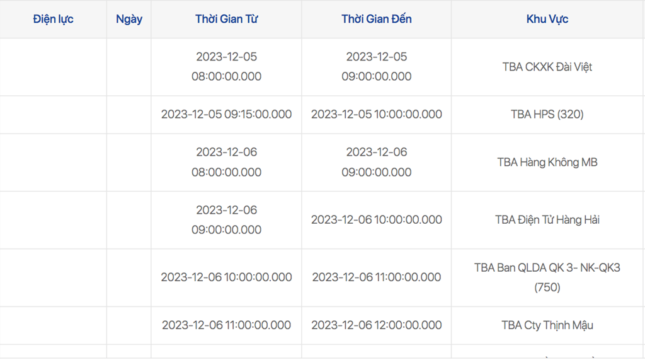
Task: Select the Ngày column header
Action: (128, 19)
